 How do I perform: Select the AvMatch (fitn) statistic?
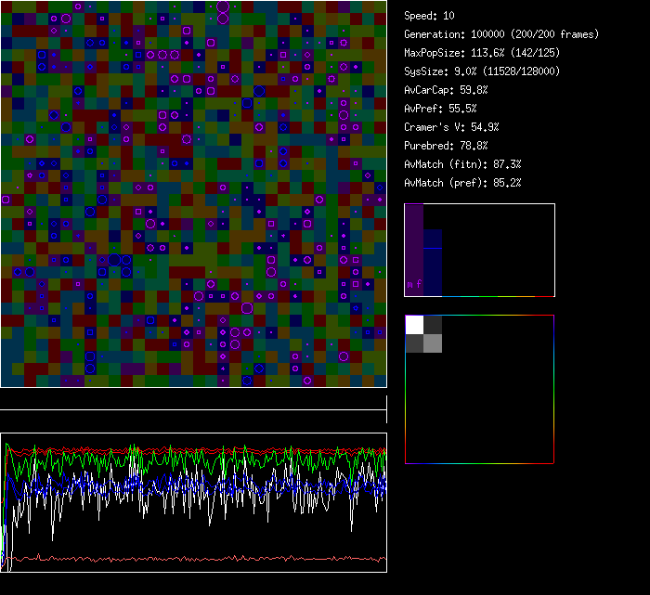462,164
